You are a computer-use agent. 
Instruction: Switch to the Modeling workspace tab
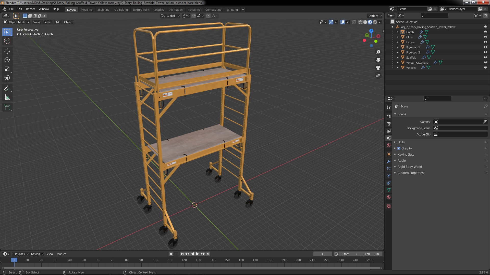[87, 10]
